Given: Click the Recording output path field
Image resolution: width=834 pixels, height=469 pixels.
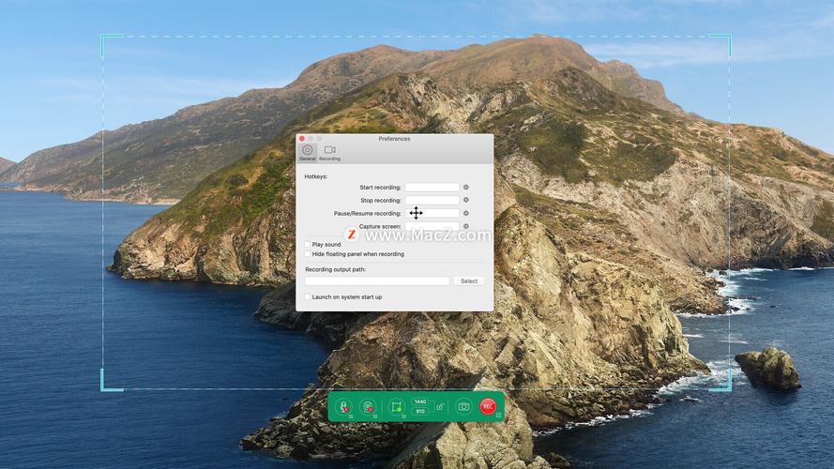Looking at the screenshot, I should 377,281.
